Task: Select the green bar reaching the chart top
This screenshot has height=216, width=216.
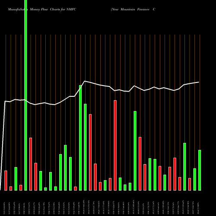Action: click(x=26, y=95)
